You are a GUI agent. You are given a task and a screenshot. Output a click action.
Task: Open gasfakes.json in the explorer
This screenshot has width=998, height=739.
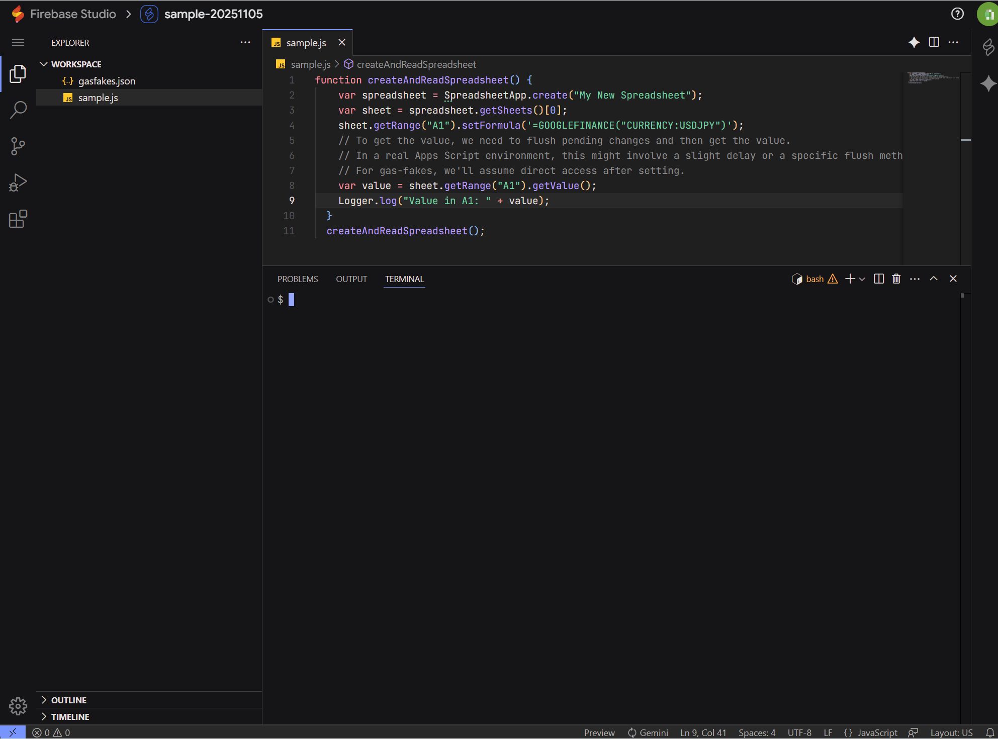[107, 81]
